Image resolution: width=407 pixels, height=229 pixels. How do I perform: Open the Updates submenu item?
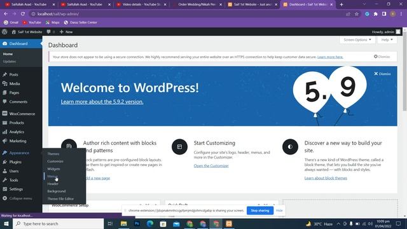tap(10, 62)
